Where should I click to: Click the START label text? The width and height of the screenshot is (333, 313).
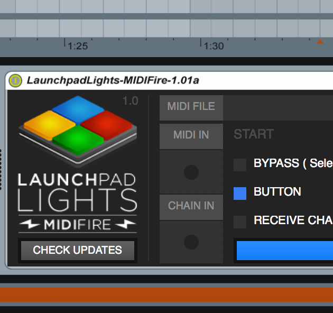coord(254,134)
